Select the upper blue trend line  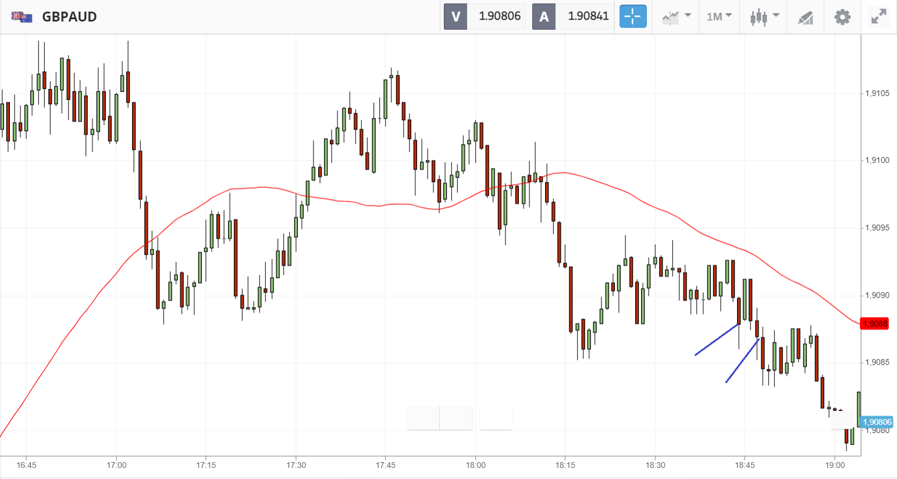click(x=717, y=339)
